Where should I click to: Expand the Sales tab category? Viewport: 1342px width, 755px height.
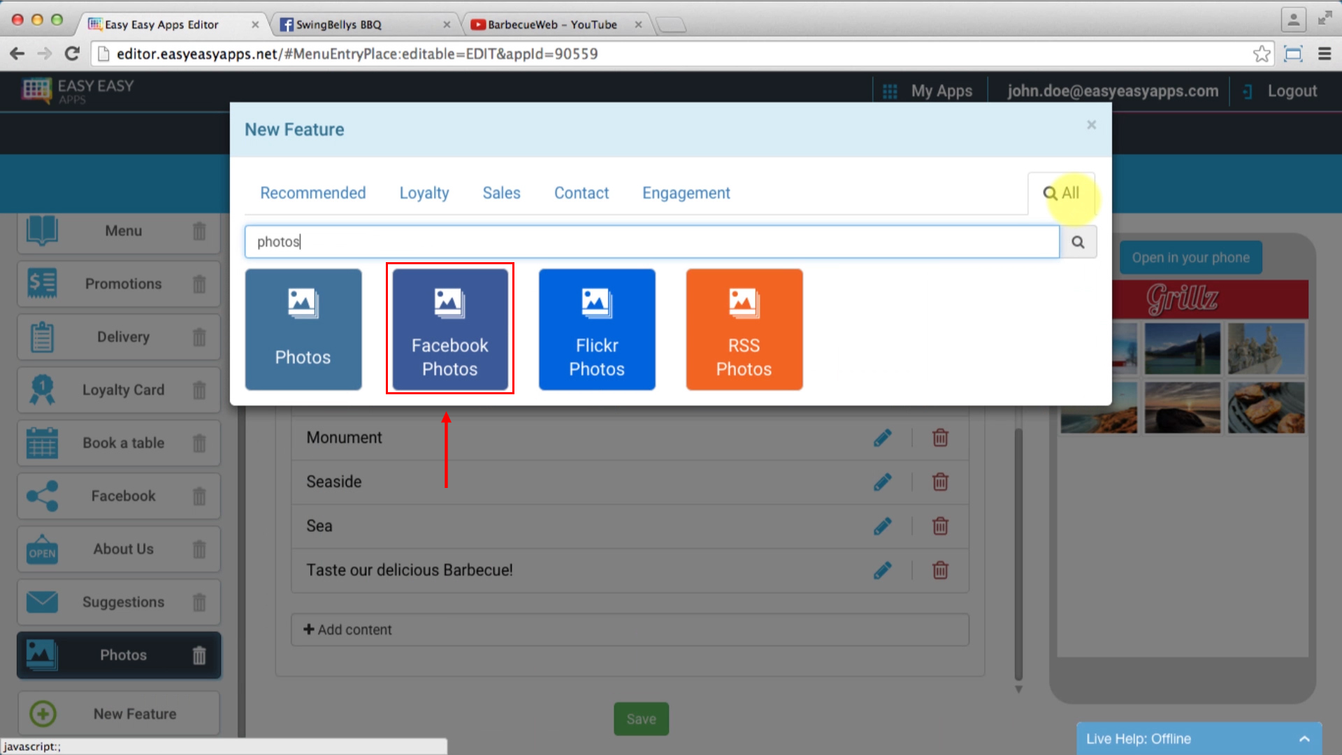pos(501,193)
